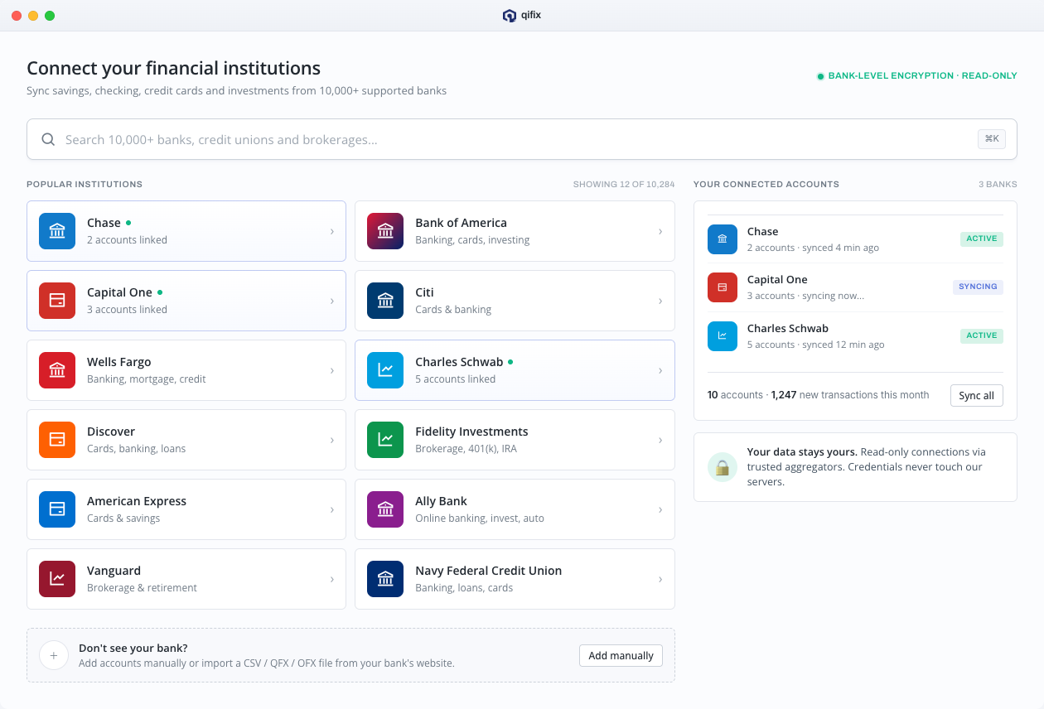Open the Wells Fargo card chevron
The height and width of the screenshot is (709, 1044).
[332, 370]
